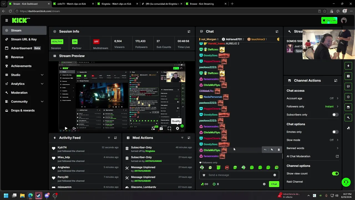Click the Go Live button

329,20
